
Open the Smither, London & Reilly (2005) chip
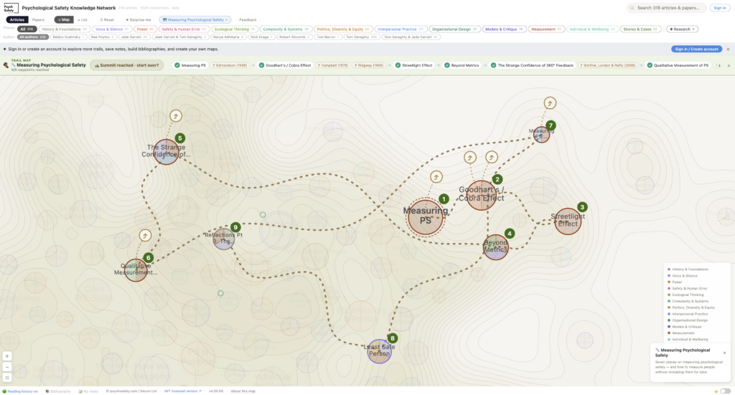click(609, 65)
